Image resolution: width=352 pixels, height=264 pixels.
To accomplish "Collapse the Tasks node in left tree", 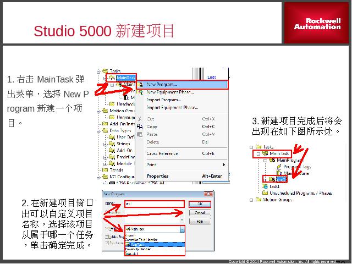I will pyautogui.click(x=98, y=71).
